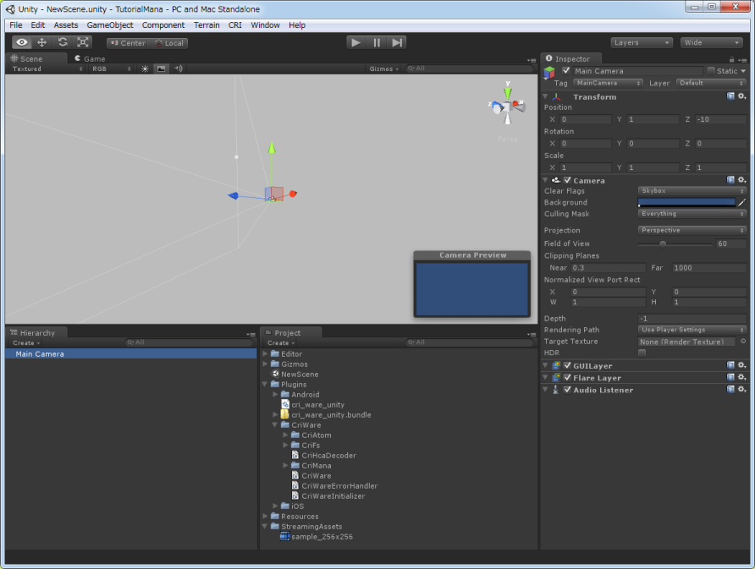Open RGB render mode dropdown
Viewport: 755px width, 569px height.
coord(112,68)
